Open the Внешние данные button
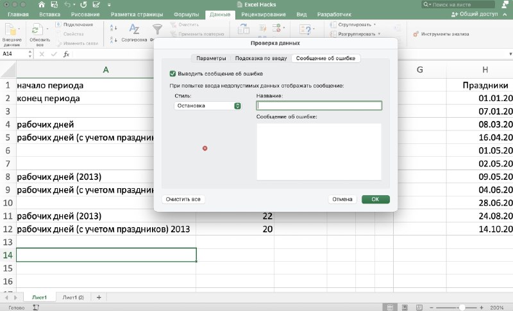Viewport: 513px width, 311px height. [12, 35]
